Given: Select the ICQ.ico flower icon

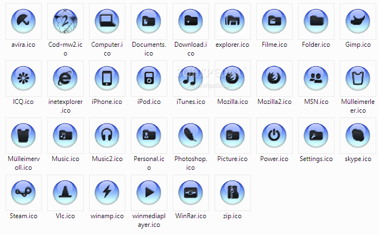Looking at the screenshot, I should point(23,78).
